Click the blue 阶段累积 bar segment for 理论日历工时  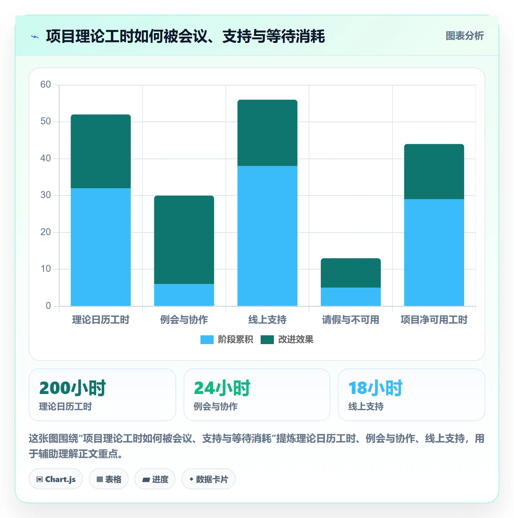[101, 247]
